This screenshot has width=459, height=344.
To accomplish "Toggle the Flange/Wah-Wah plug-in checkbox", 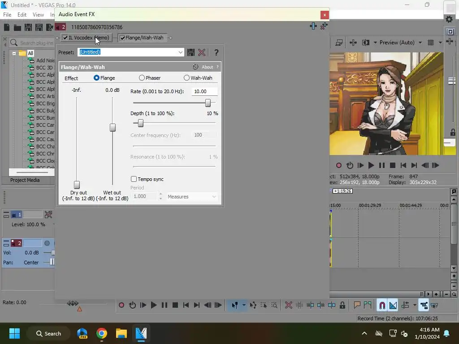I will [x=123, y=38].
